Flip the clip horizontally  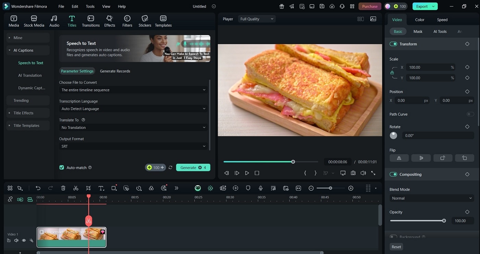pyautogui.click(x=399, y=158)
